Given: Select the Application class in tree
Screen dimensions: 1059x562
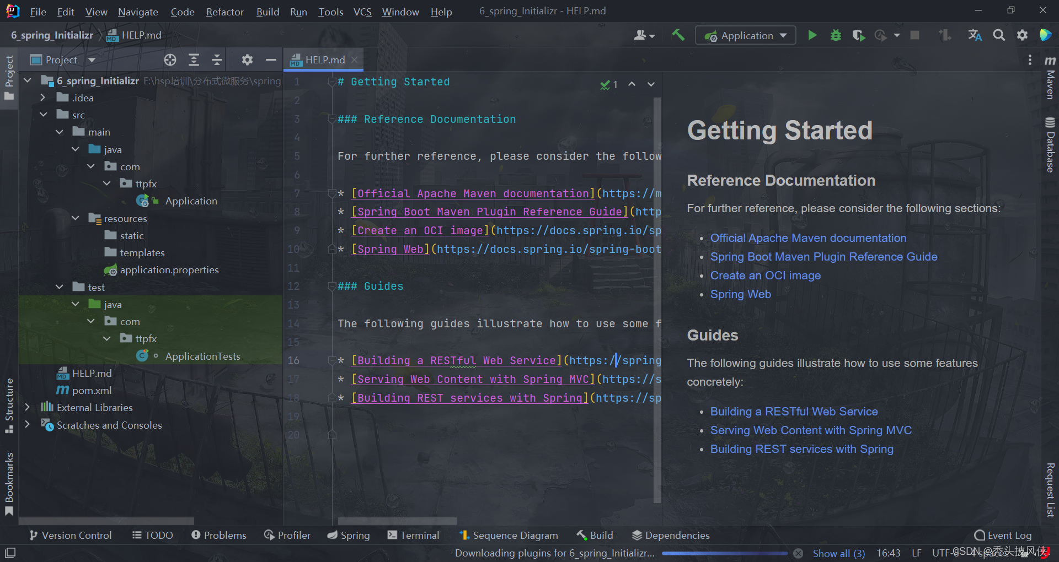Looking at the screenshot, I should tap(191, 201).
